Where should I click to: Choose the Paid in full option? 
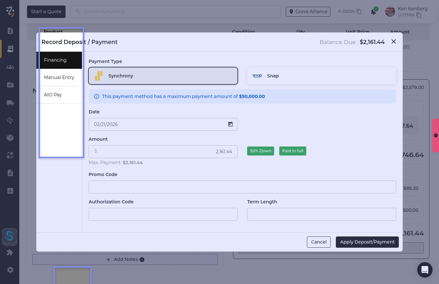tap(292, 151)
